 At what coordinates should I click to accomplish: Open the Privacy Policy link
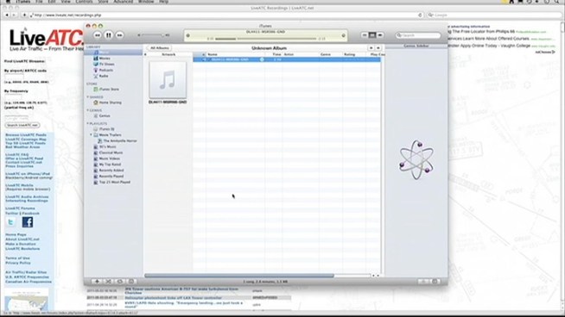(x=18, y=263)
